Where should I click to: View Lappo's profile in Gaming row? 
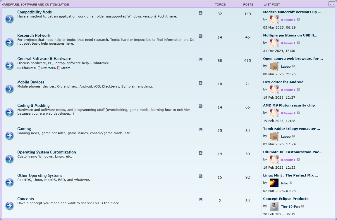[286, 137]
